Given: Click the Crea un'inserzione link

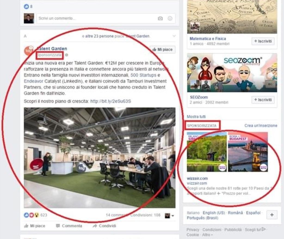Looking at the screenshot, I should pyautogui.click(x=261, y=125).
